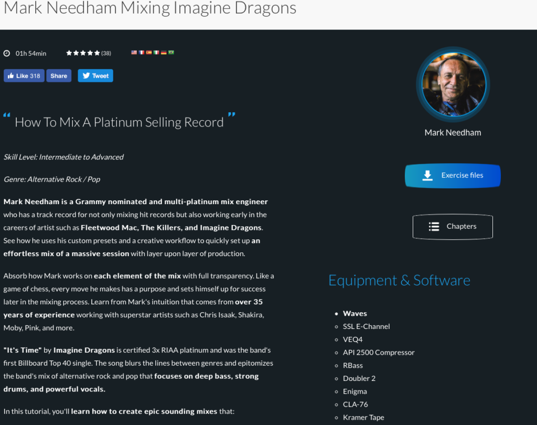This screenshot has height=425, width=537.
Task: Click the "01h 54min" duration text
Action: 31,54
